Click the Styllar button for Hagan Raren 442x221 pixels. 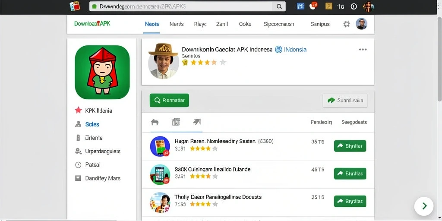pyautogui.click(x=350, y=146)
